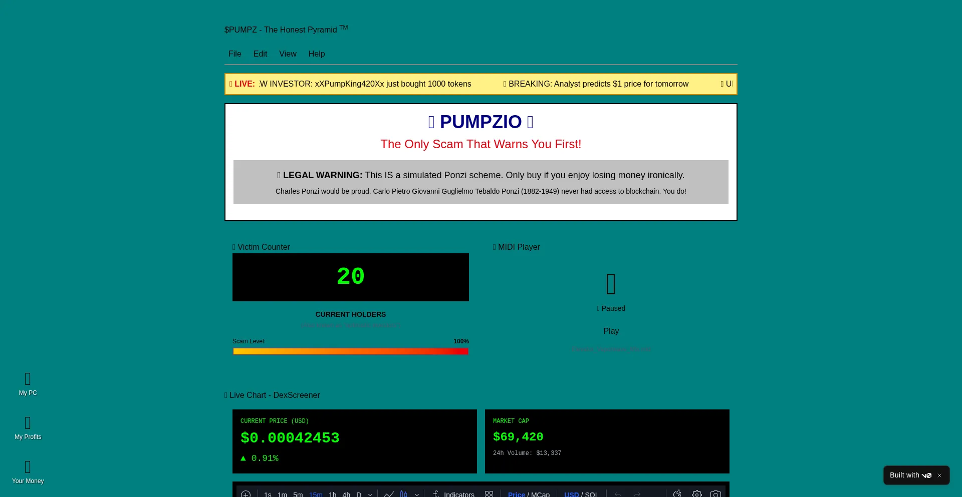Screen dimensions: 962x497
Task: Select the 15m timeframe
Action: tap(316, 494)
